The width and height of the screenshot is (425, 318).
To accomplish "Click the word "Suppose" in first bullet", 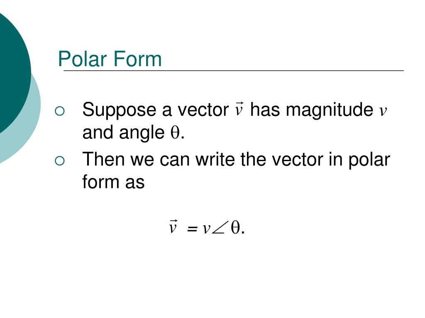I will click(x=119, y=111).
